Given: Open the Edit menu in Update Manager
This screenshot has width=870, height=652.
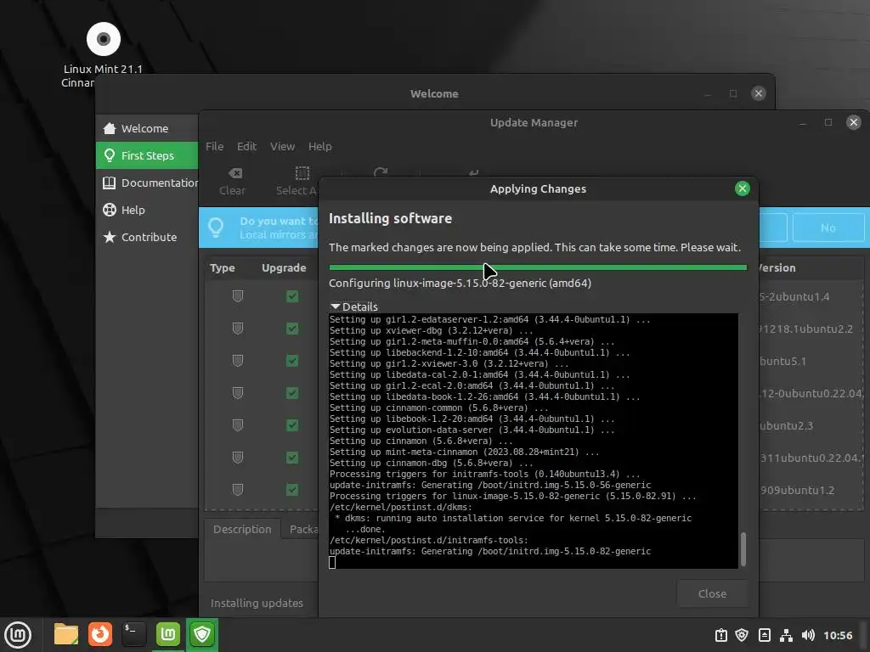Looking at the screenshot, I should coord(247,146).
